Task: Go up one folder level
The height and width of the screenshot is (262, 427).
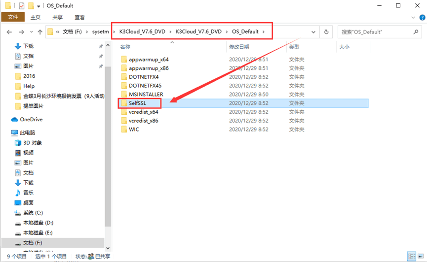Action: click(40, 32)
